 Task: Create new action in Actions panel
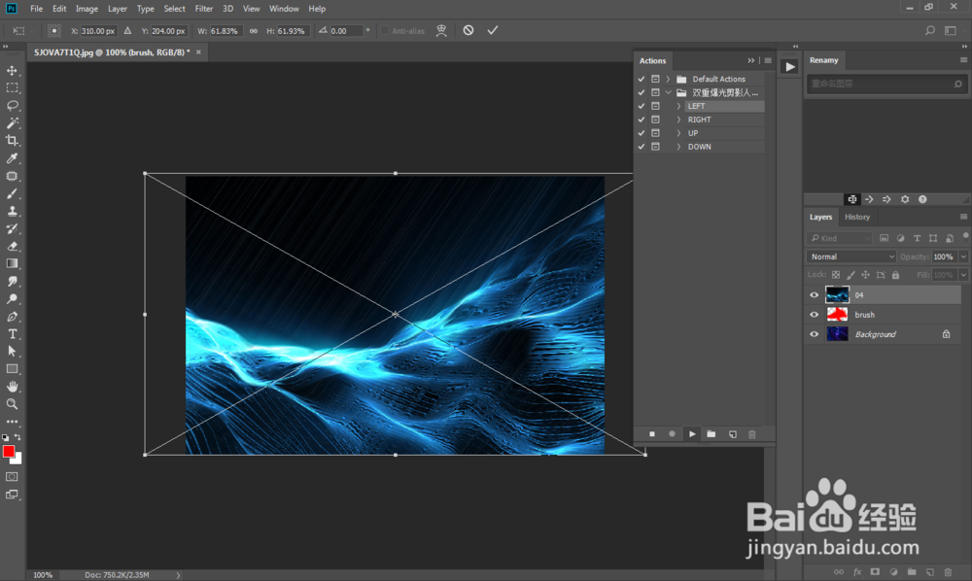pos(732,434)
